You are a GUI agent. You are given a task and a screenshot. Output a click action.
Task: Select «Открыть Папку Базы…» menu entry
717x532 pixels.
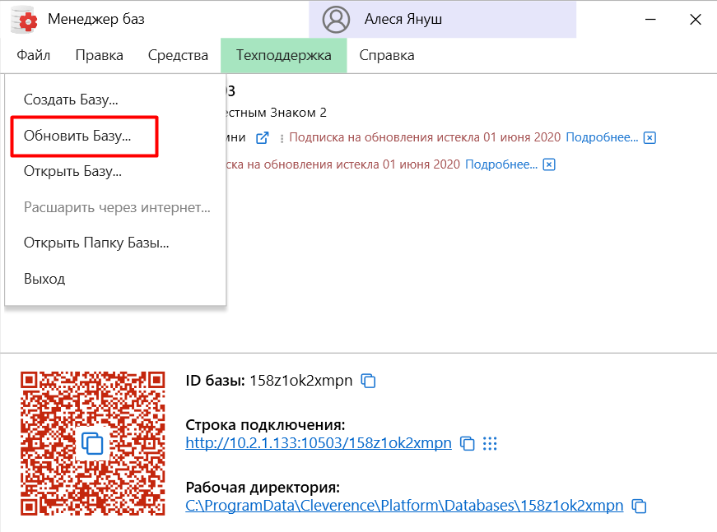(x=95, y=243)
